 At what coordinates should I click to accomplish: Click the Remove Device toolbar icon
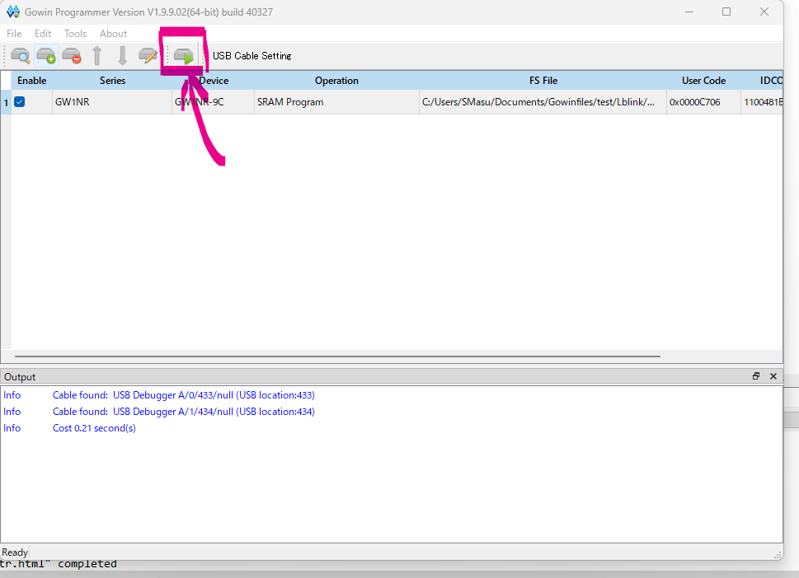72,55
